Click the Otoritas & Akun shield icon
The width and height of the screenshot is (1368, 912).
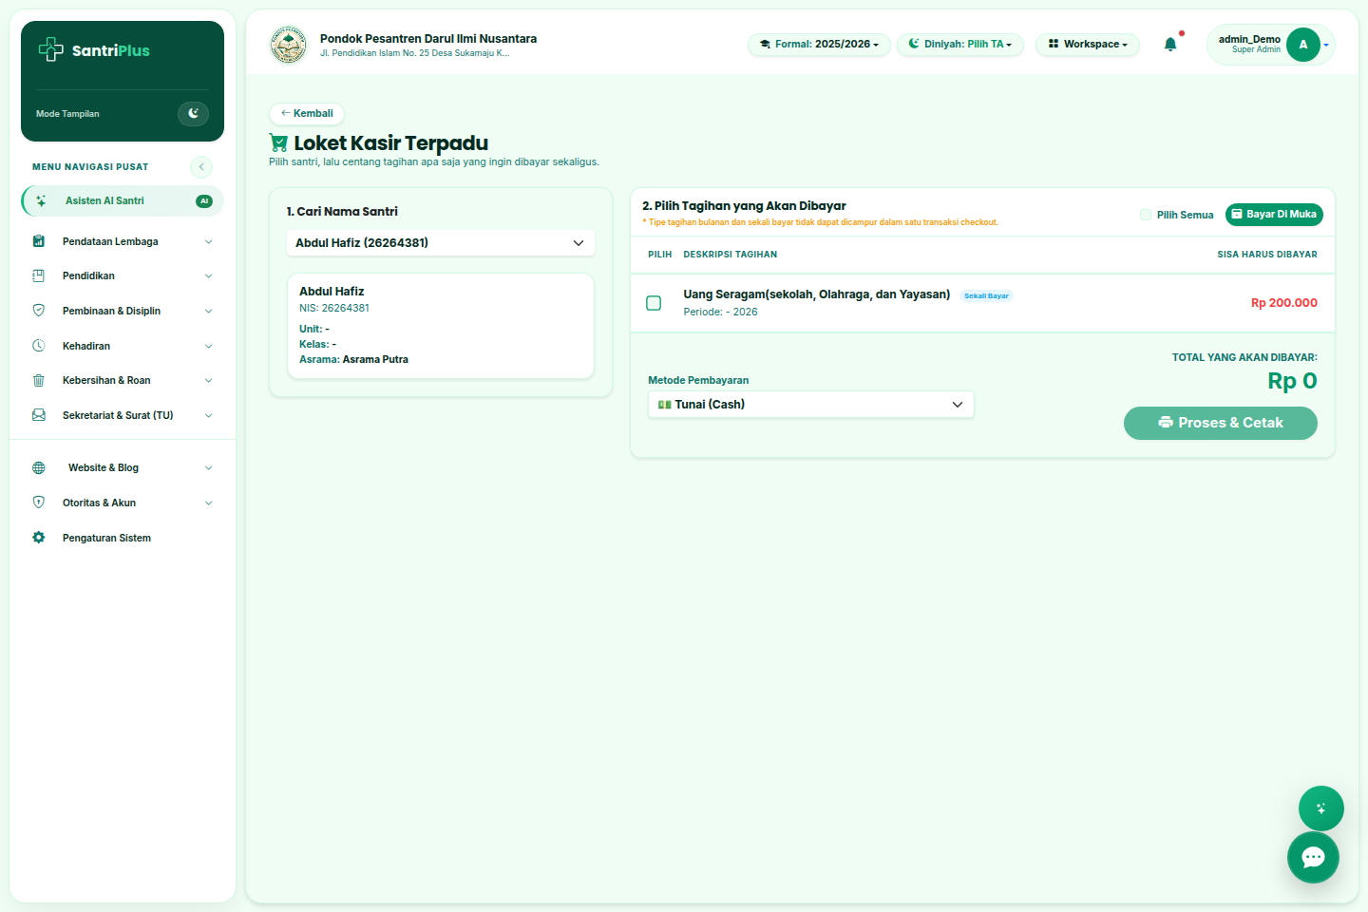click(39, 503)
